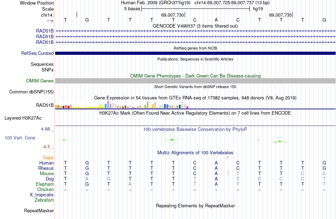Click the '--->' strand direction arrow label
This screenshot has height=219, width=336.
click(x=50, y=21)
